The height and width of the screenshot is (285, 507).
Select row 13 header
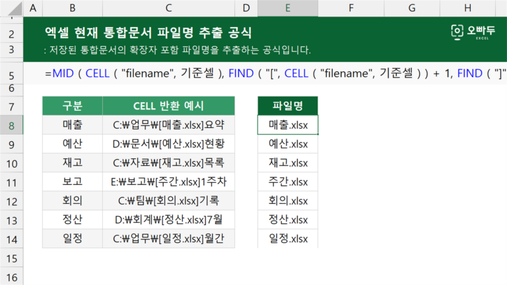click(12, 220)
